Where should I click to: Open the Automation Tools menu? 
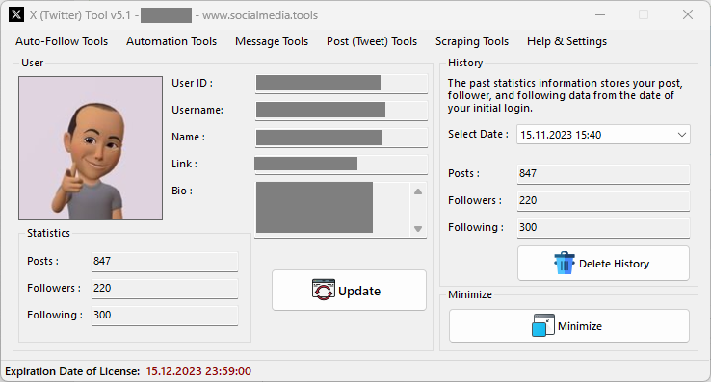(171, 41)
